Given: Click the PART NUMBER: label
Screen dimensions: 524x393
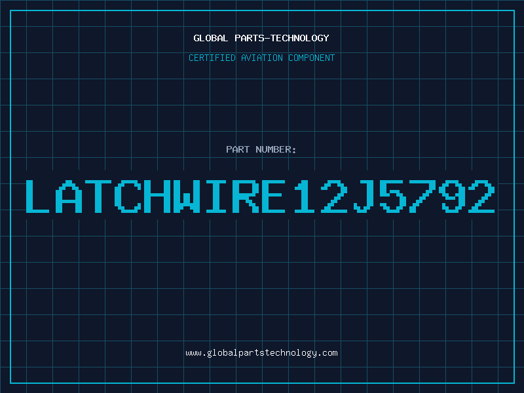Looking at the screenshot, I should click(x=261, y=149).
